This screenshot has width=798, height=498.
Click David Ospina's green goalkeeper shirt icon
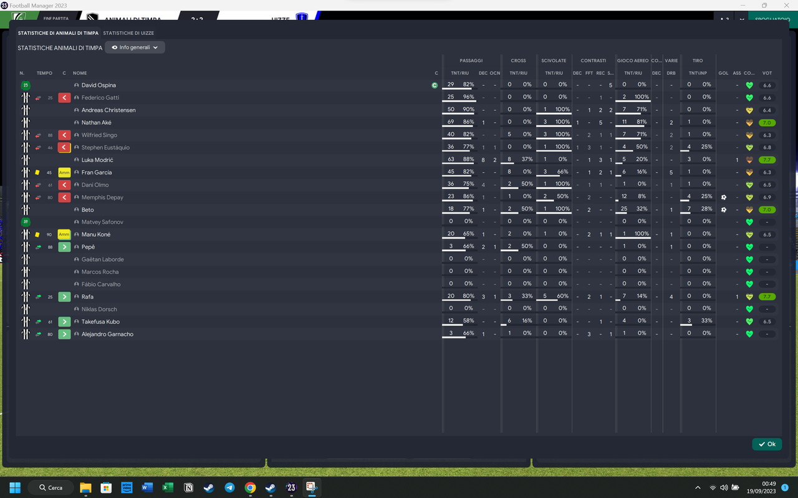tap(26, 85)
